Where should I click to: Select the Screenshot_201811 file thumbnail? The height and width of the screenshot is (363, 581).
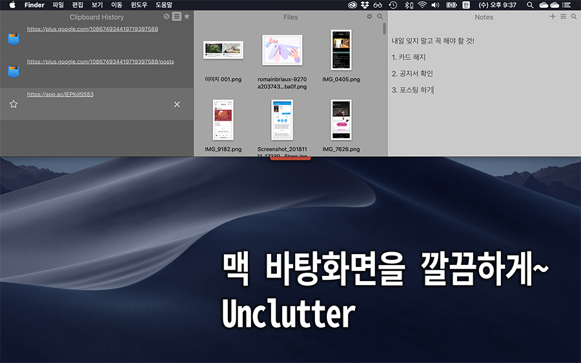[282, 119]
